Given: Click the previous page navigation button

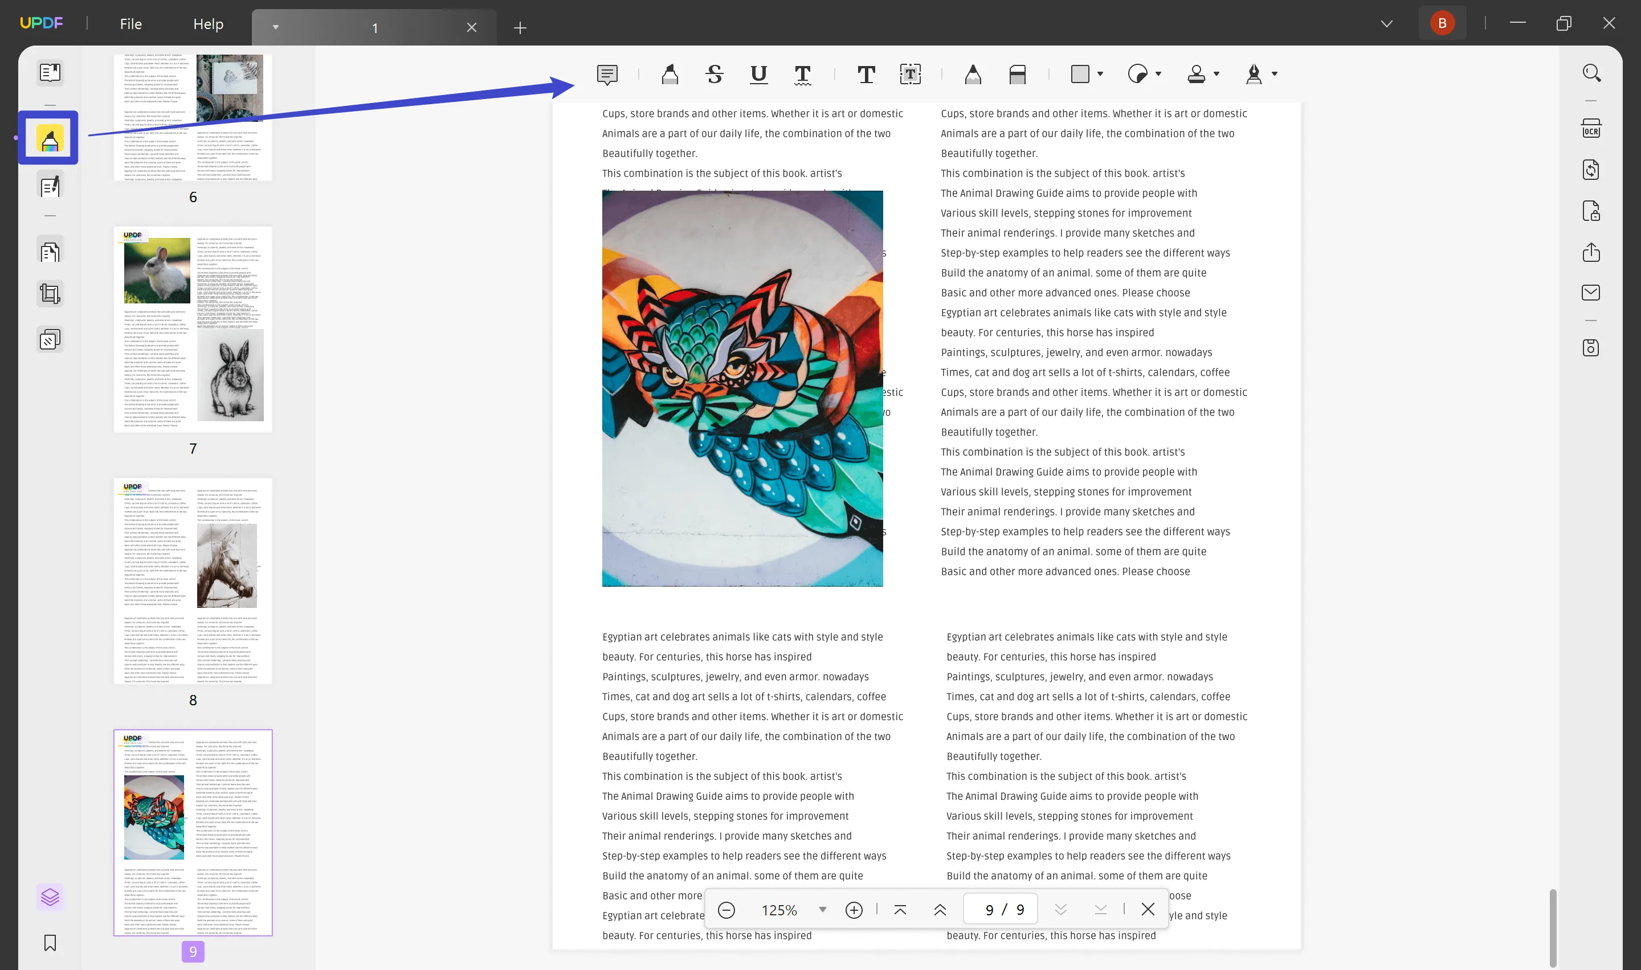Looking at the screenshot, I should tap(940, 910).
